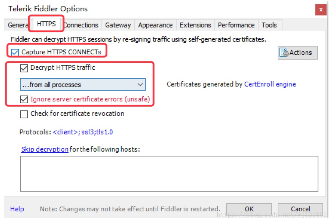Disable Ignore server certificate errors option
This screenshot has width=331, height=222.
point(24,99)
